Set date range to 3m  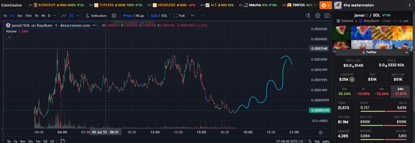click(x=30, y=141)
